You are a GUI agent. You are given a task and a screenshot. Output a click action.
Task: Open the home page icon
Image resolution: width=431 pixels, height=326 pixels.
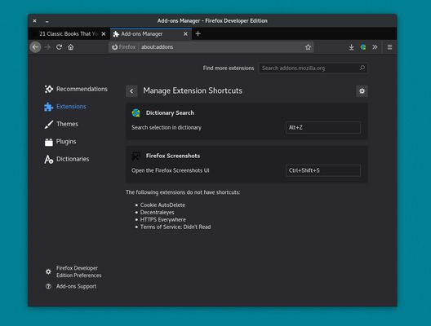tap(71, 47)
